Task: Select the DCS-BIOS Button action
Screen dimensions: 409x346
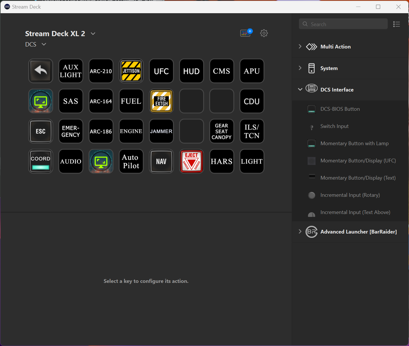Action: [340, 109]
